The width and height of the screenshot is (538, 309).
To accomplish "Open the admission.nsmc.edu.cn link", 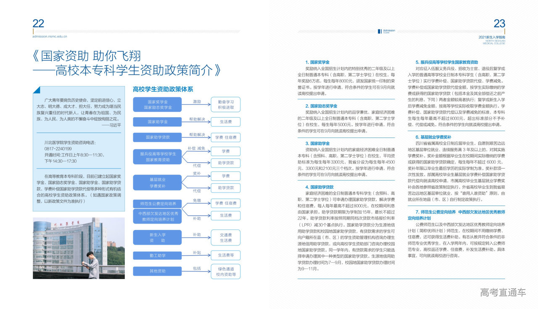I will pyautogui.click(x=50, y=37).
